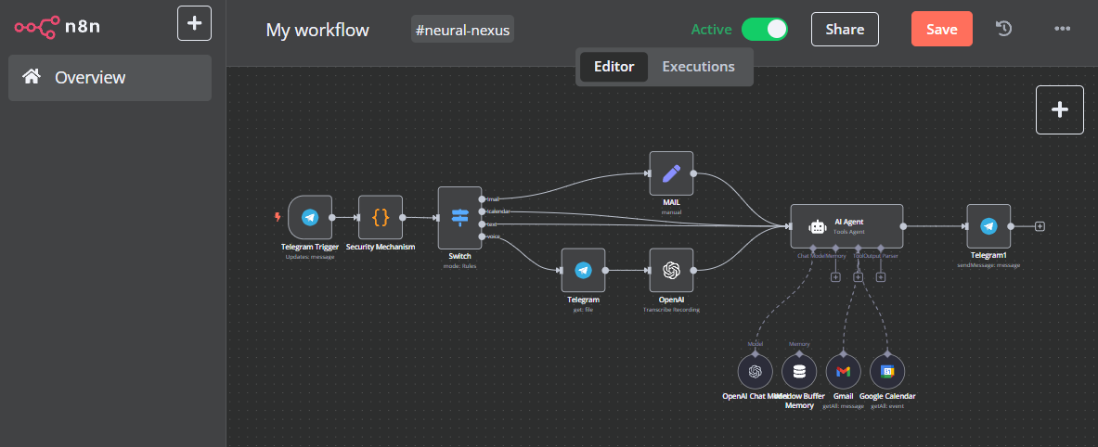Image resolution: width=1098 pixels, height=447 pixels.
Task: Select the Telegram get file node
Action: point(583,270)
